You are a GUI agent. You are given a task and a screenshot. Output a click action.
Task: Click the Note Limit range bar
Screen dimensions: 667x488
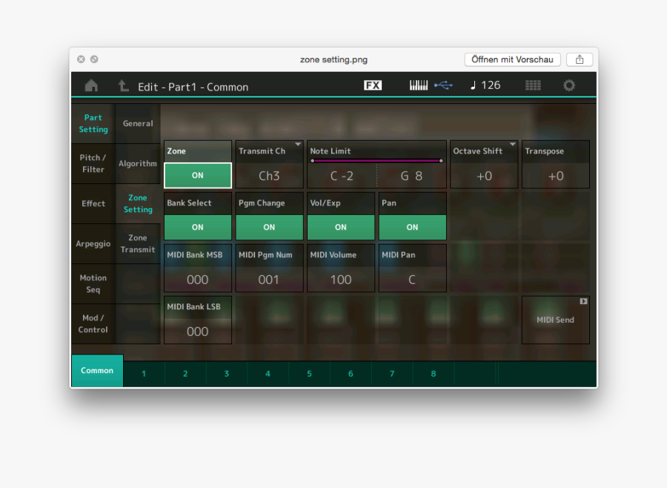[x=376, y=160]
